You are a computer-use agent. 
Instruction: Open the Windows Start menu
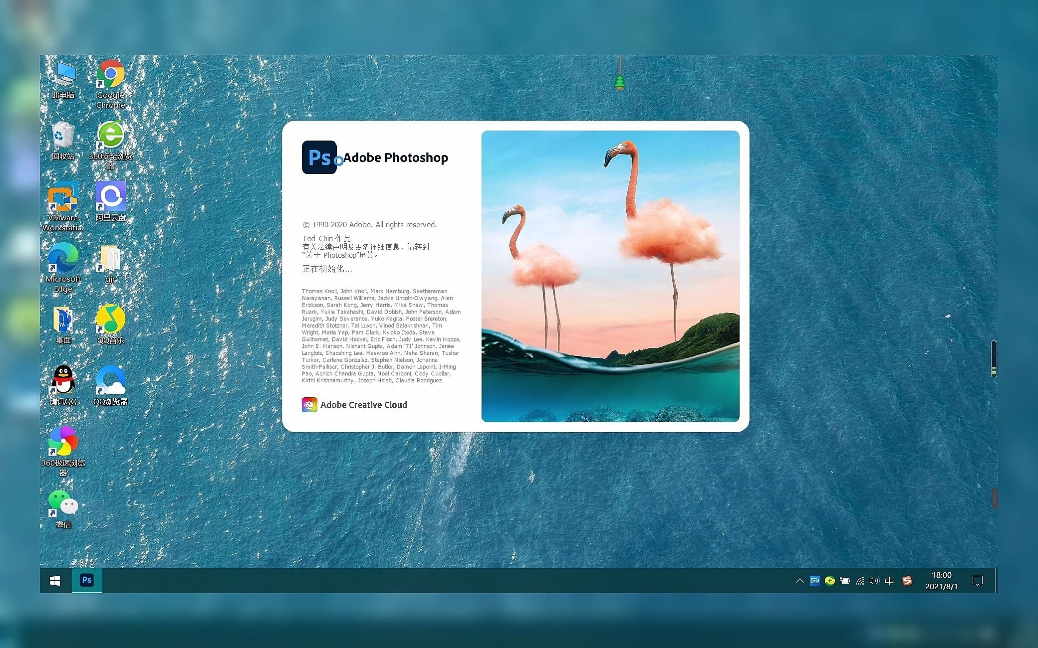point(55,581)
